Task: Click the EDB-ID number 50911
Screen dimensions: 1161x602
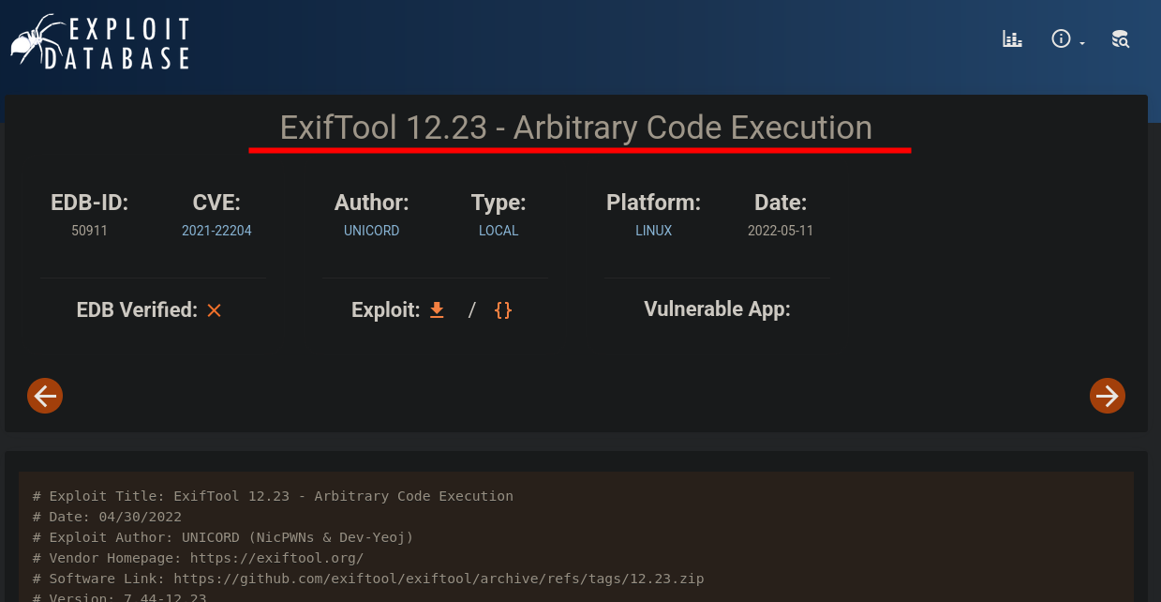Action: tap(89, 231)
